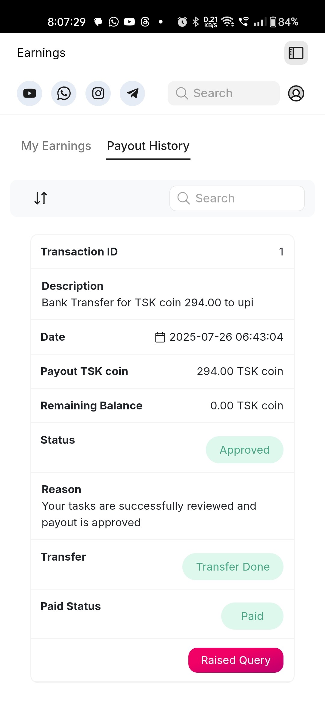Open the WhatsApp social icon
This screenshot has height=723, width=325.
[64, 93]
